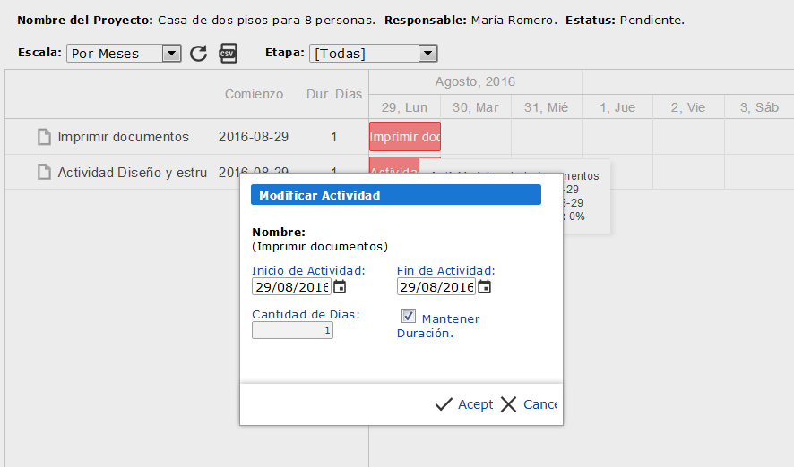Open the Escala dropdown

[x=171, y=54]
